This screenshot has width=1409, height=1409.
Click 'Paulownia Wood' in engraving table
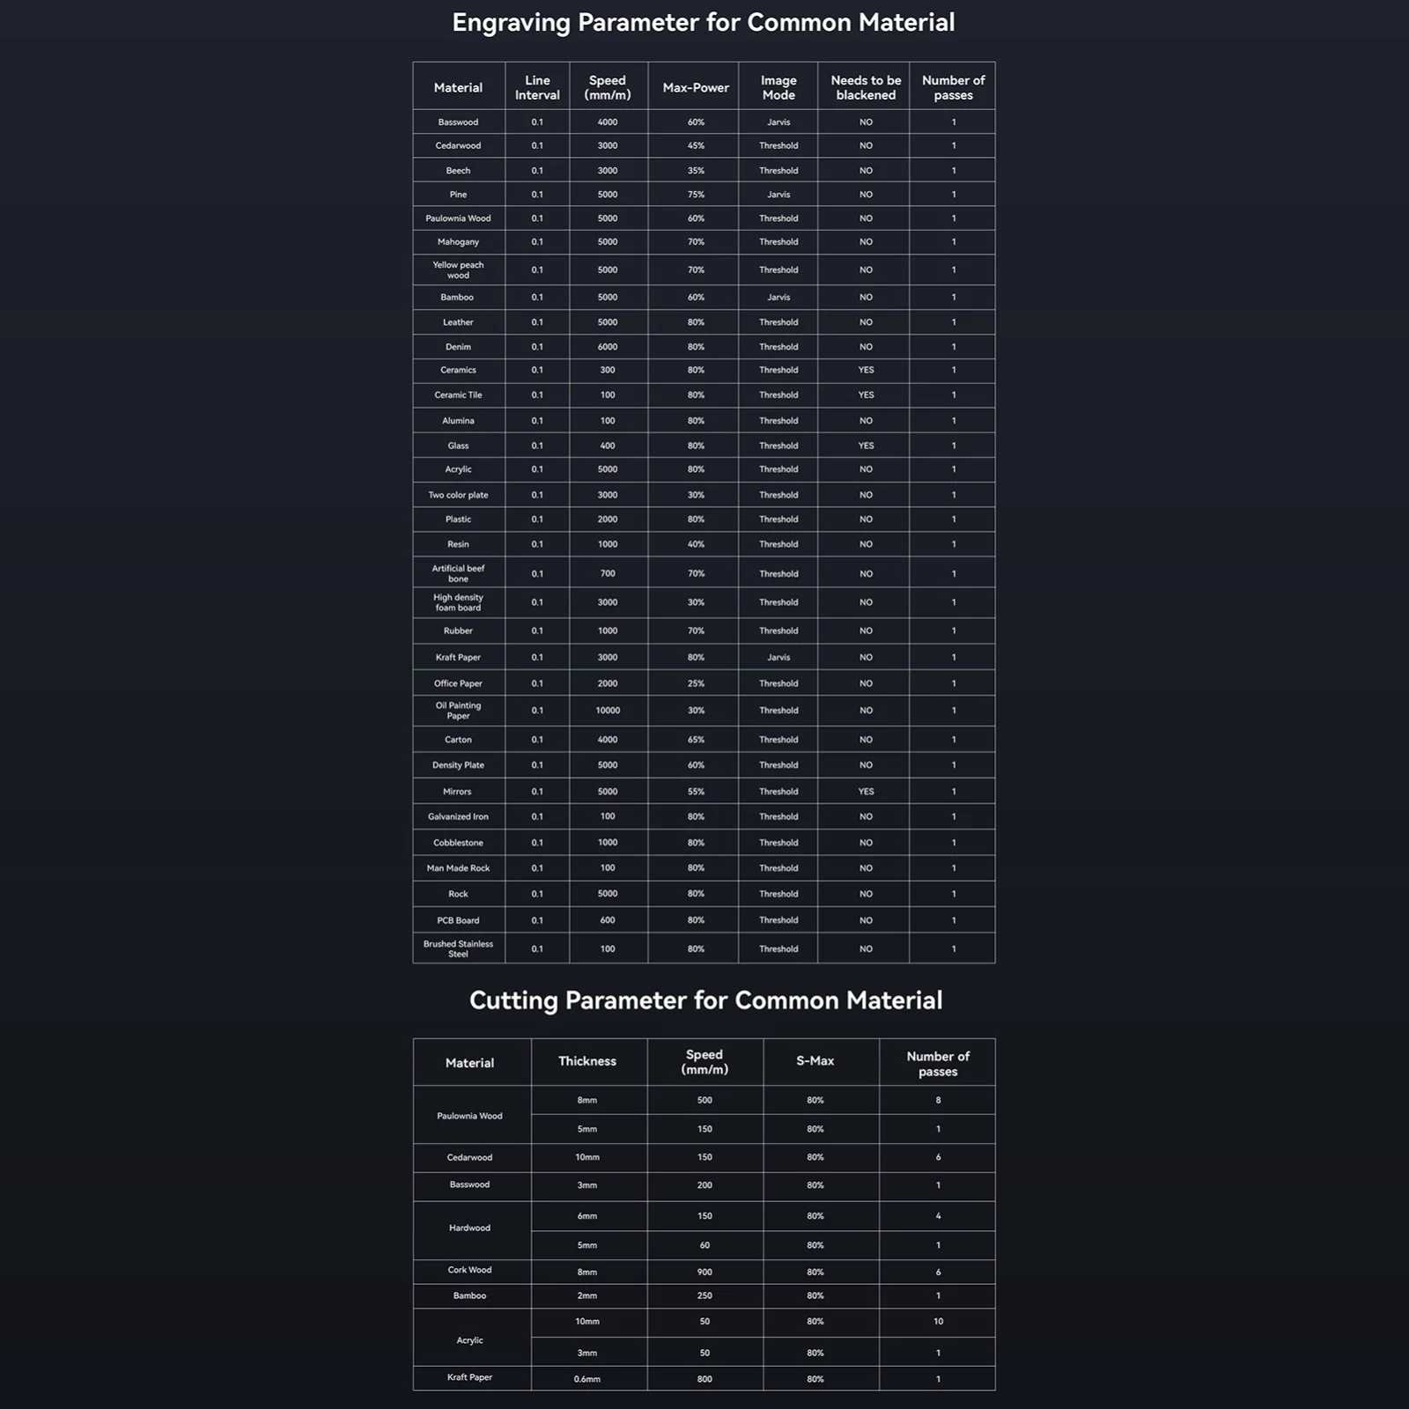click(x=458, y=218)
